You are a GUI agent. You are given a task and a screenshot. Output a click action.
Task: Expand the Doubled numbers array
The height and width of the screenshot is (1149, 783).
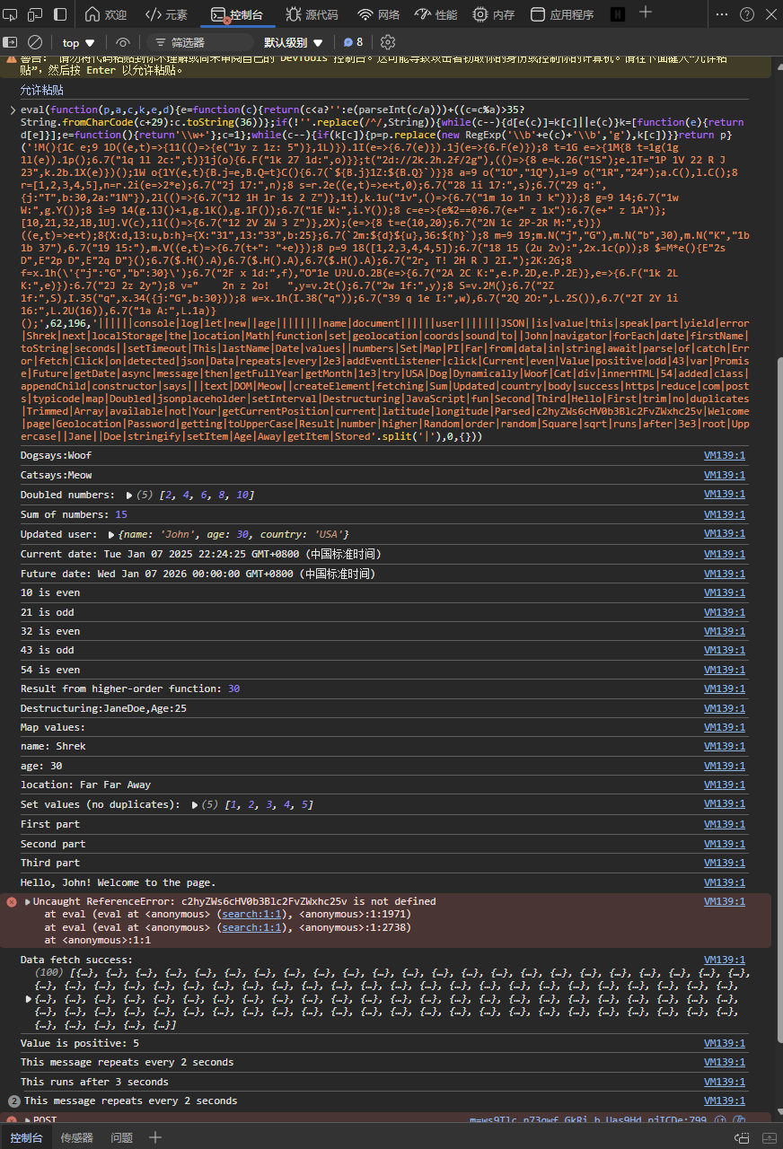point(129,496)
